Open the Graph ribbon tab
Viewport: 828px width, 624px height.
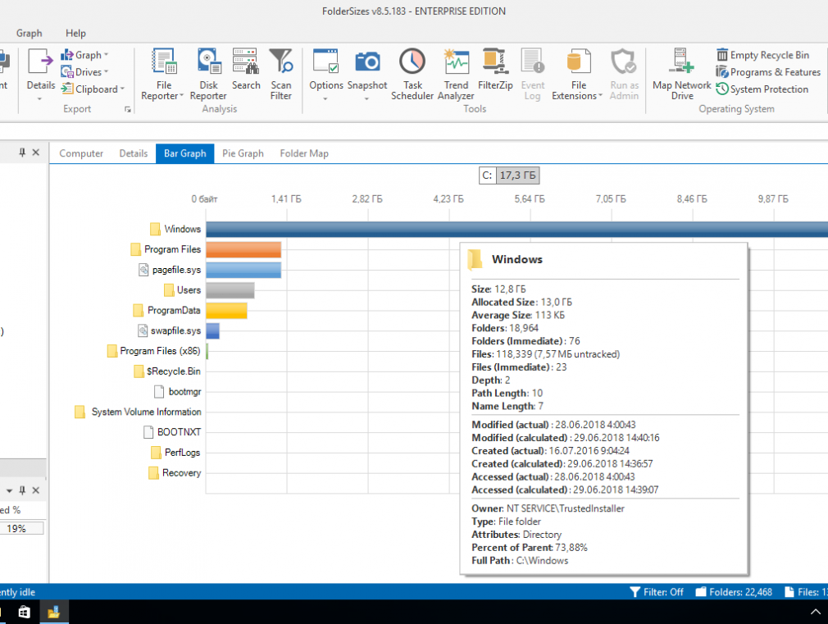click(x=29, y=34)
